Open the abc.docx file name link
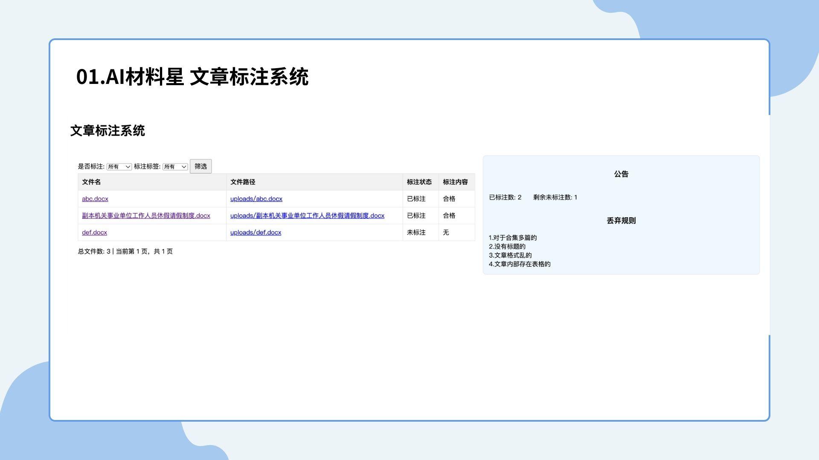 (x=95, y=199)
